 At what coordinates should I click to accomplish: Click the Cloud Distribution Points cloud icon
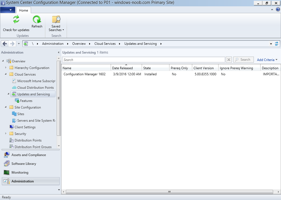pyautogui.click(x=14, y=88)
